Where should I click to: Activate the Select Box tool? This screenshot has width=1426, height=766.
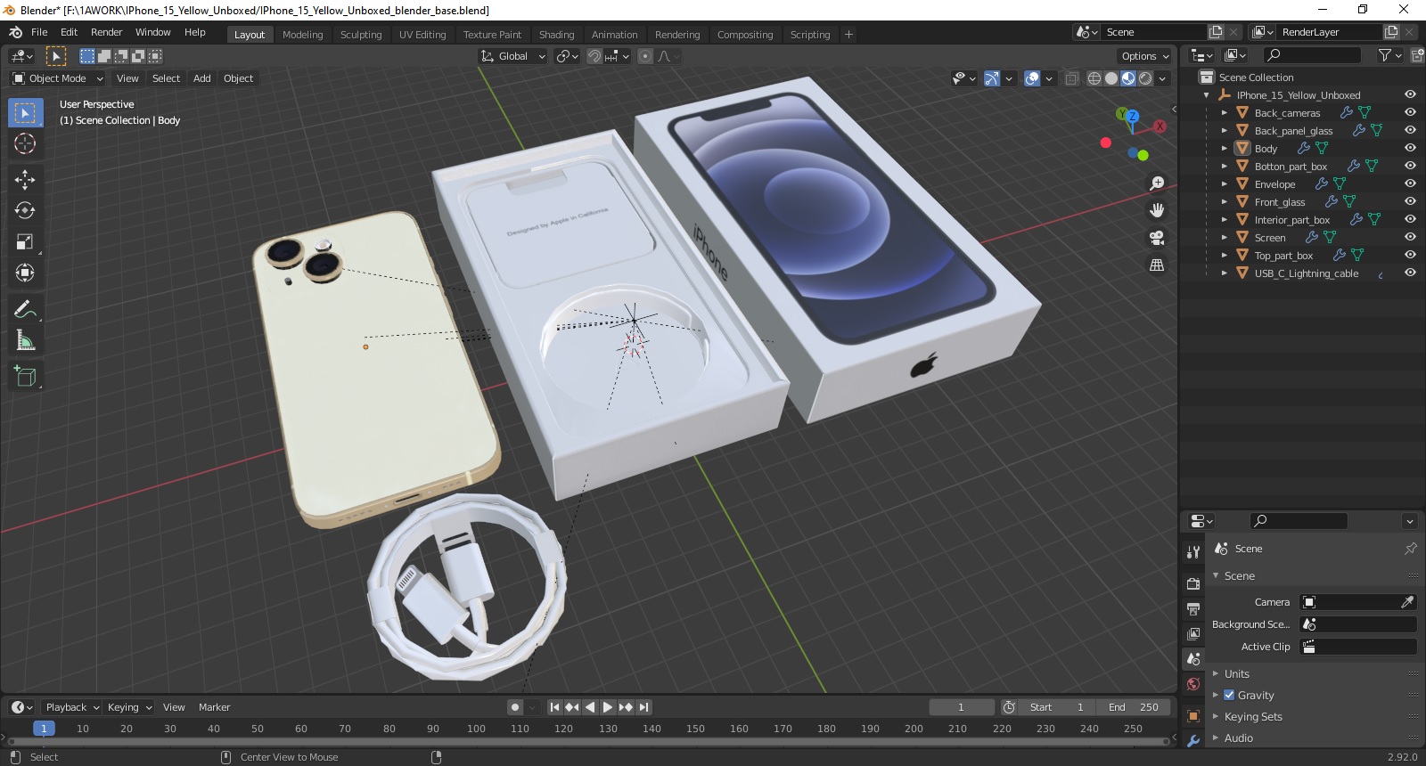[25, 113]
